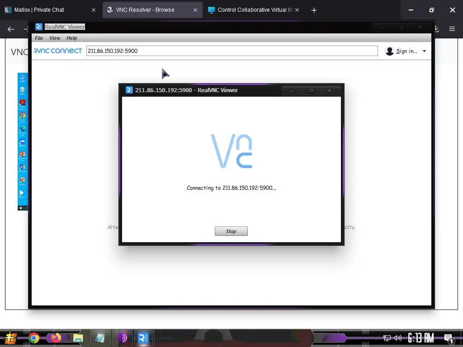Go back in the browser
Viewport: 463px width, 347px height.
tap(11, 29)
